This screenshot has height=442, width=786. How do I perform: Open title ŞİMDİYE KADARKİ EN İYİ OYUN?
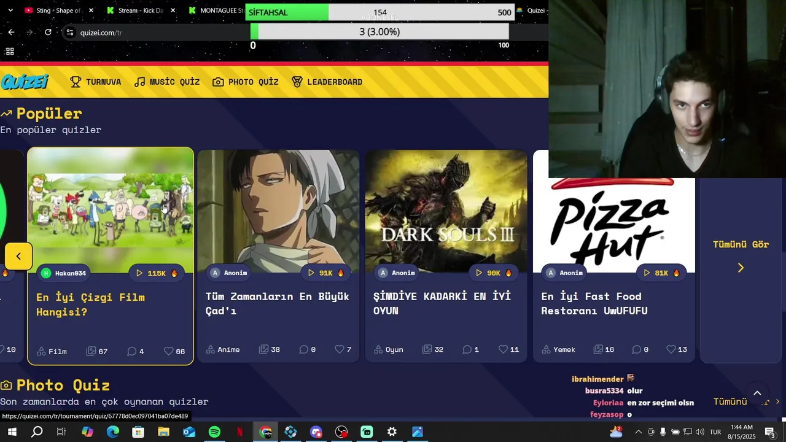[442, 303]
